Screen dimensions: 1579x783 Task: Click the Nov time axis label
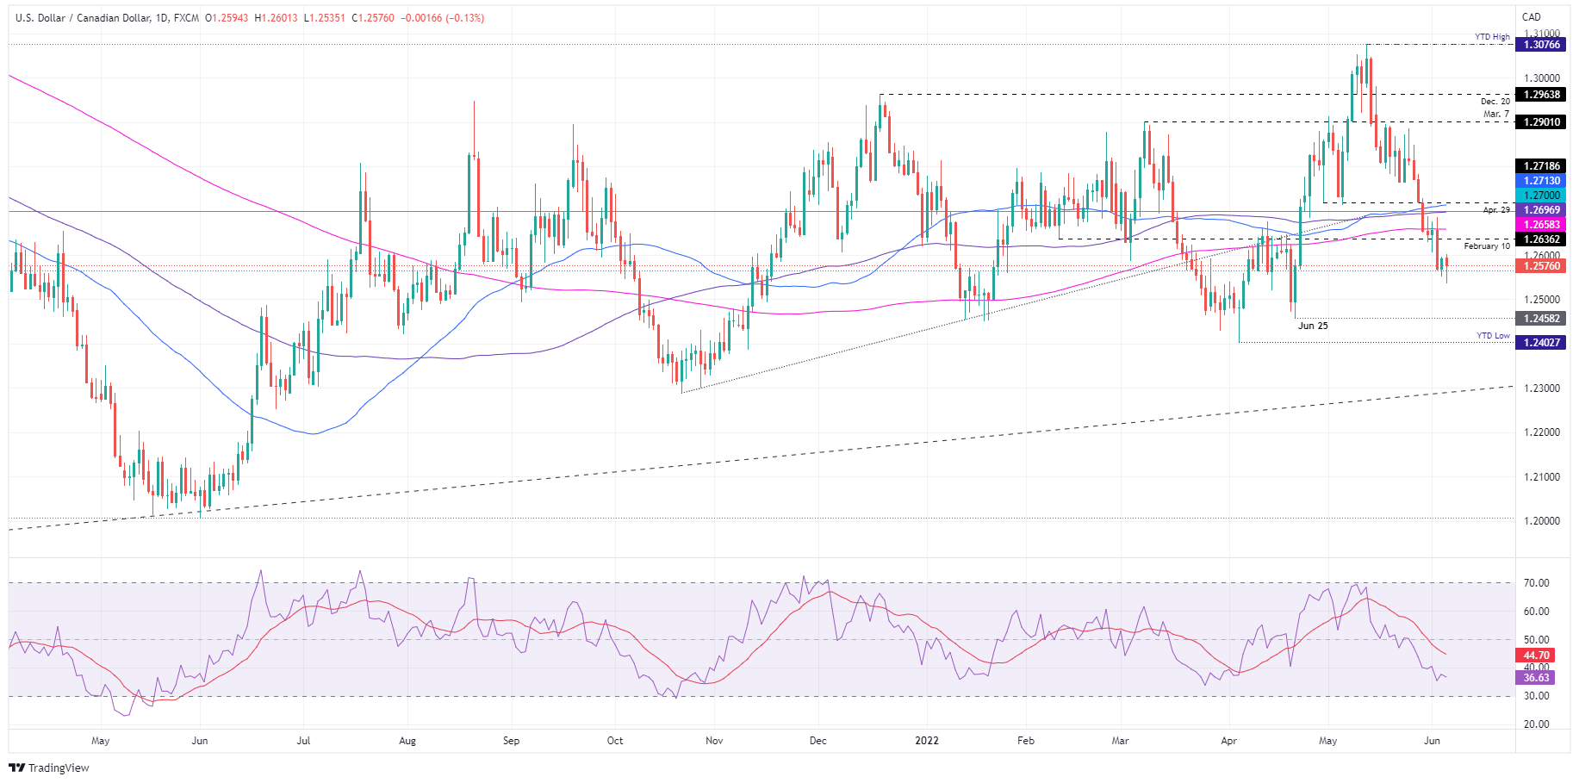714,741
